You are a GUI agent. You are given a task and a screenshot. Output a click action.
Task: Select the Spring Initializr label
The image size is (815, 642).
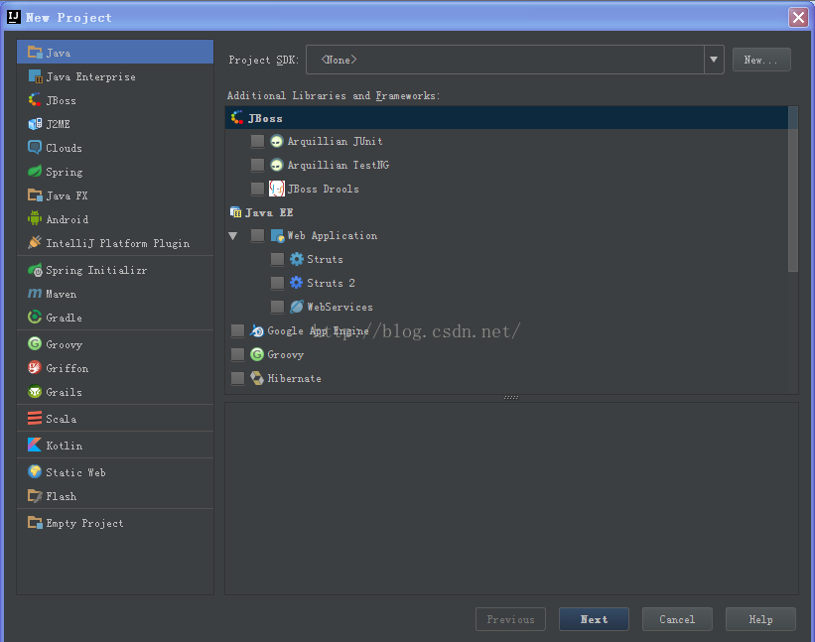point(96,270)
